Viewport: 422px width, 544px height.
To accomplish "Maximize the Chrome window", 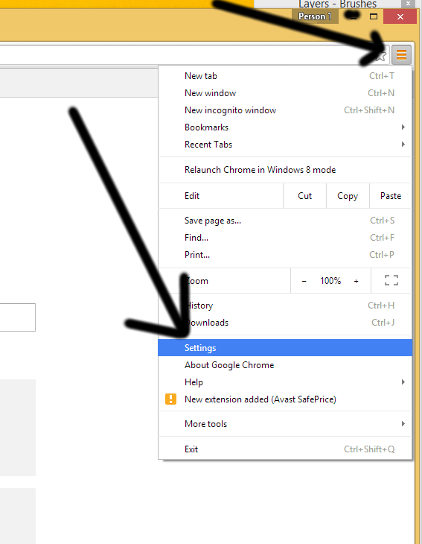I will pyautogui.click(x=373, y=16).
